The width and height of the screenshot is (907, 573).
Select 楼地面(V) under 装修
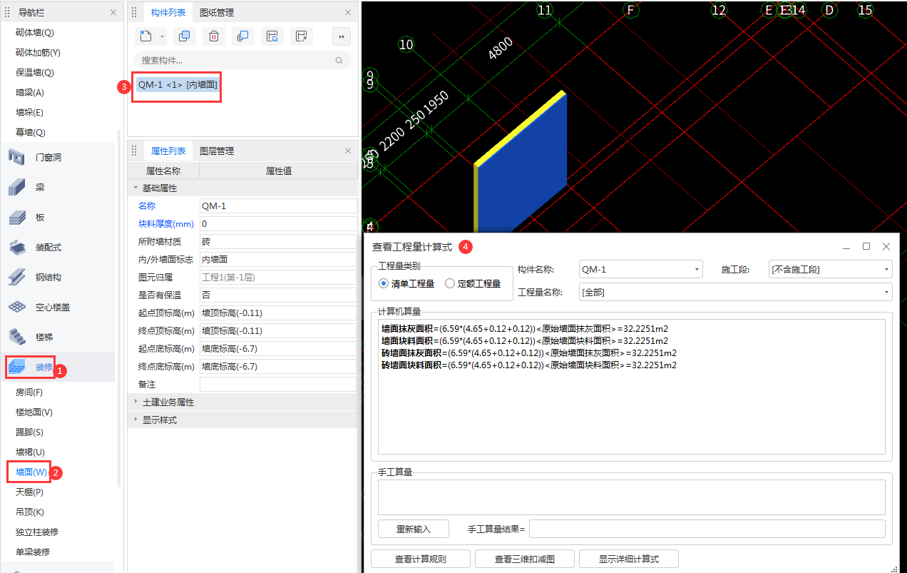34,412
